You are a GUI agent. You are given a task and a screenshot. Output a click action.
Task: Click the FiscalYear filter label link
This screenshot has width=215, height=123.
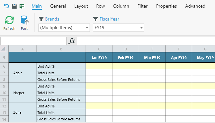coord(109,19)
